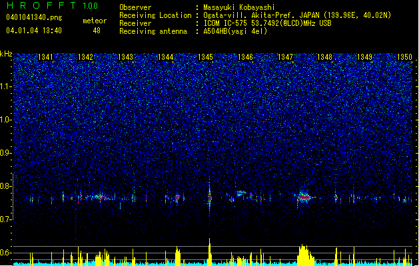Screen dimensions: 419x266
Task: Click the curved echo near 1346 above baseline
Action: (x=242, y=193)
